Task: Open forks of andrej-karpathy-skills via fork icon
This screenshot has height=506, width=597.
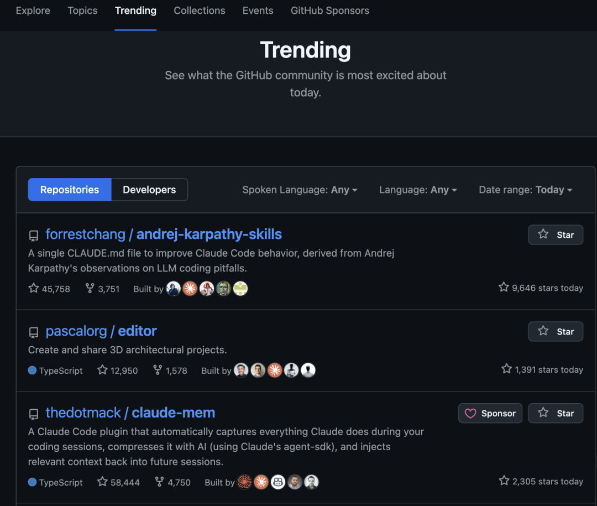Action: (x=90, y=288)
